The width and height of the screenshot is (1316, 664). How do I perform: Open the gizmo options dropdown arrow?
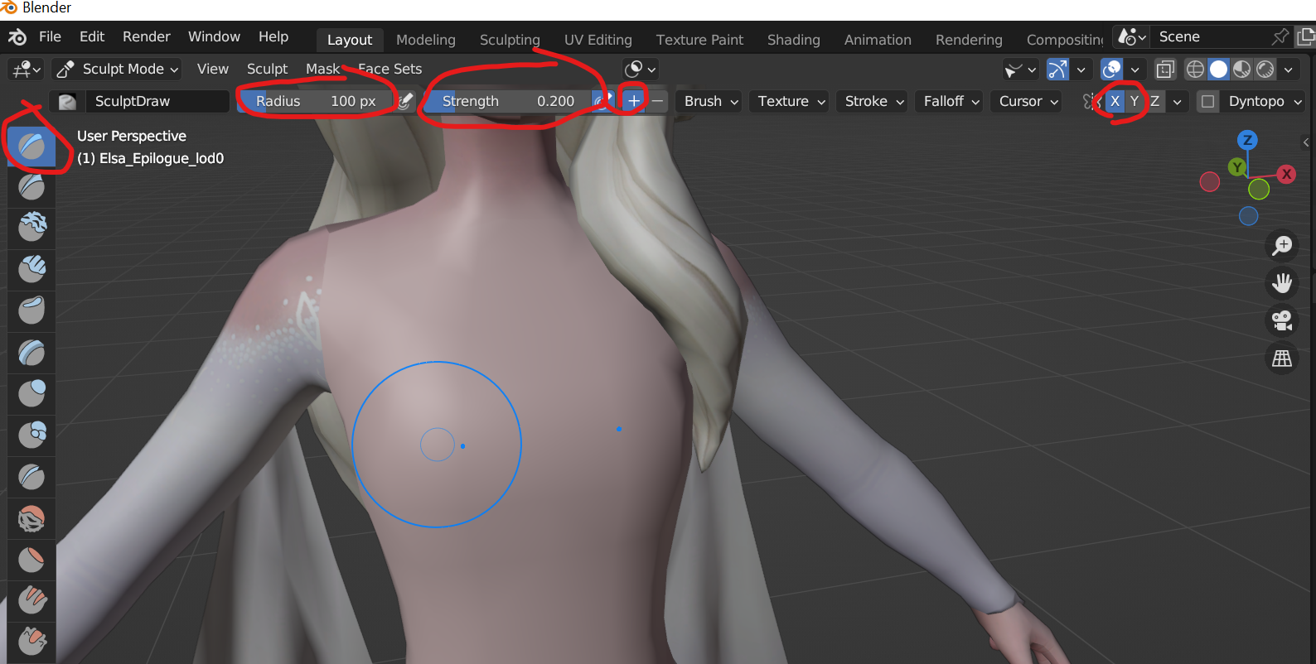coord(1081,70)
